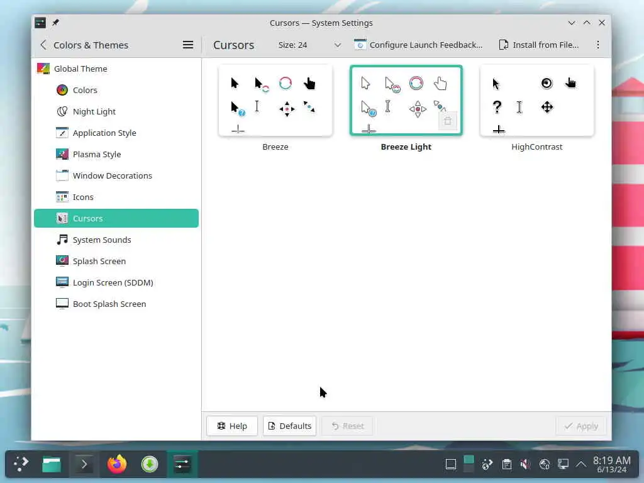Select the Cursors sidebar entry
Image resolution: width=644 pixels, height=483 pixels.
pyautogui.click(x=116, y=218)
